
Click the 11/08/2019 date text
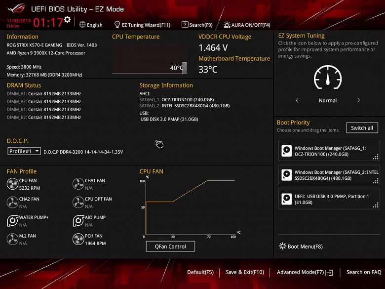click(19, 21)
